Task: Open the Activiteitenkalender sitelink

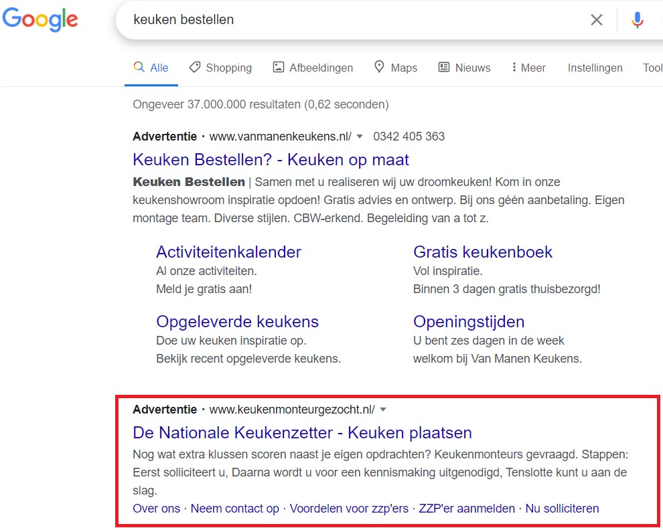Action: tap(228, 252)
